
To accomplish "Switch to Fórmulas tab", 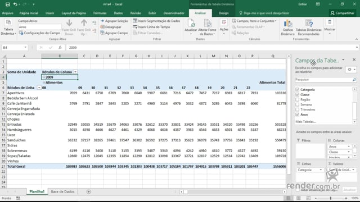I will point(100,13).
